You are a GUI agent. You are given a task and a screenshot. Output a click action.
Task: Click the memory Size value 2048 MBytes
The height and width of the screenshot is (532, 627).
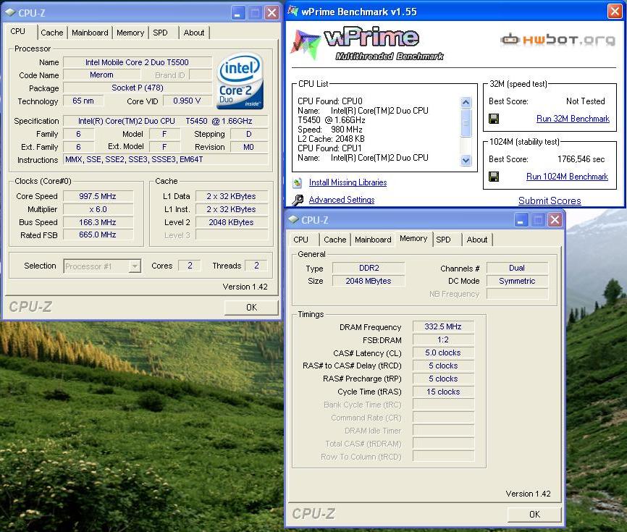pyautogui.click(x=369, y=281)
